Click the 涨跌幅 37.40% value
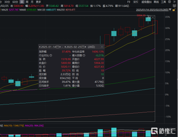 pyautogui.click(x=66, y=52)
